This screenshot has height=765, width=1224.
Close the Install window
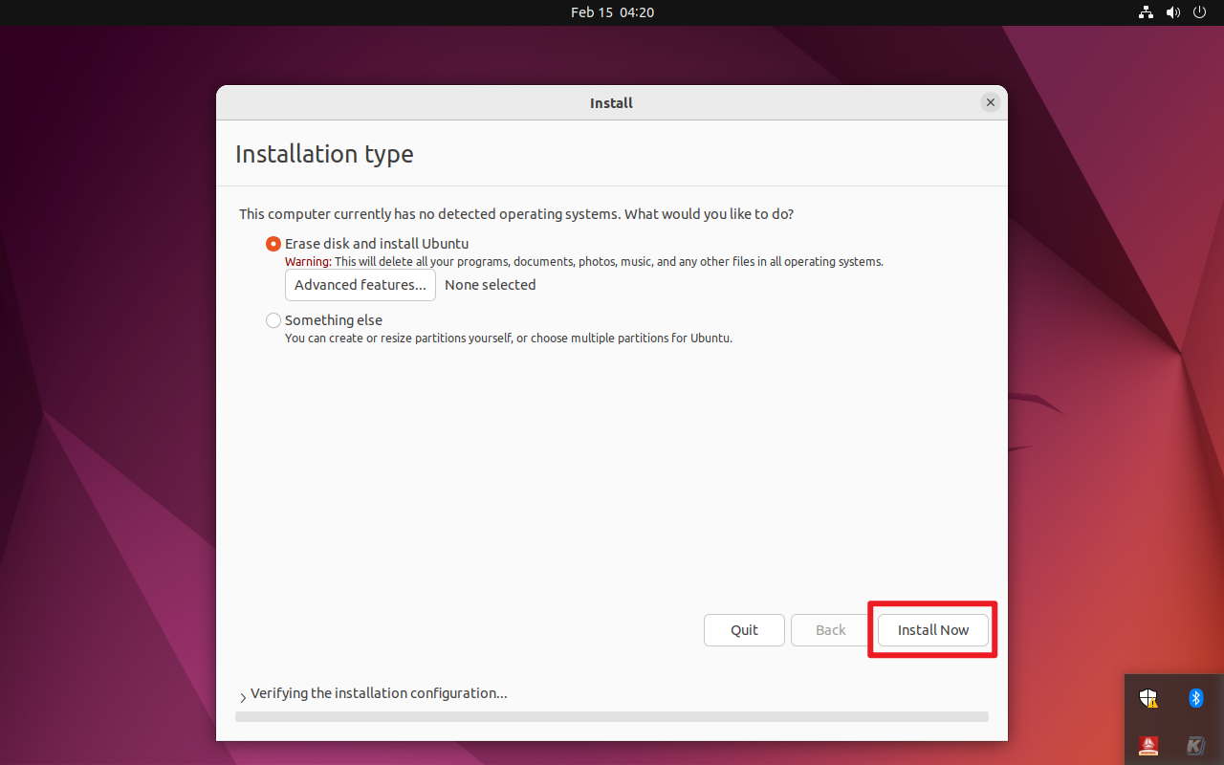click(990, 102)
